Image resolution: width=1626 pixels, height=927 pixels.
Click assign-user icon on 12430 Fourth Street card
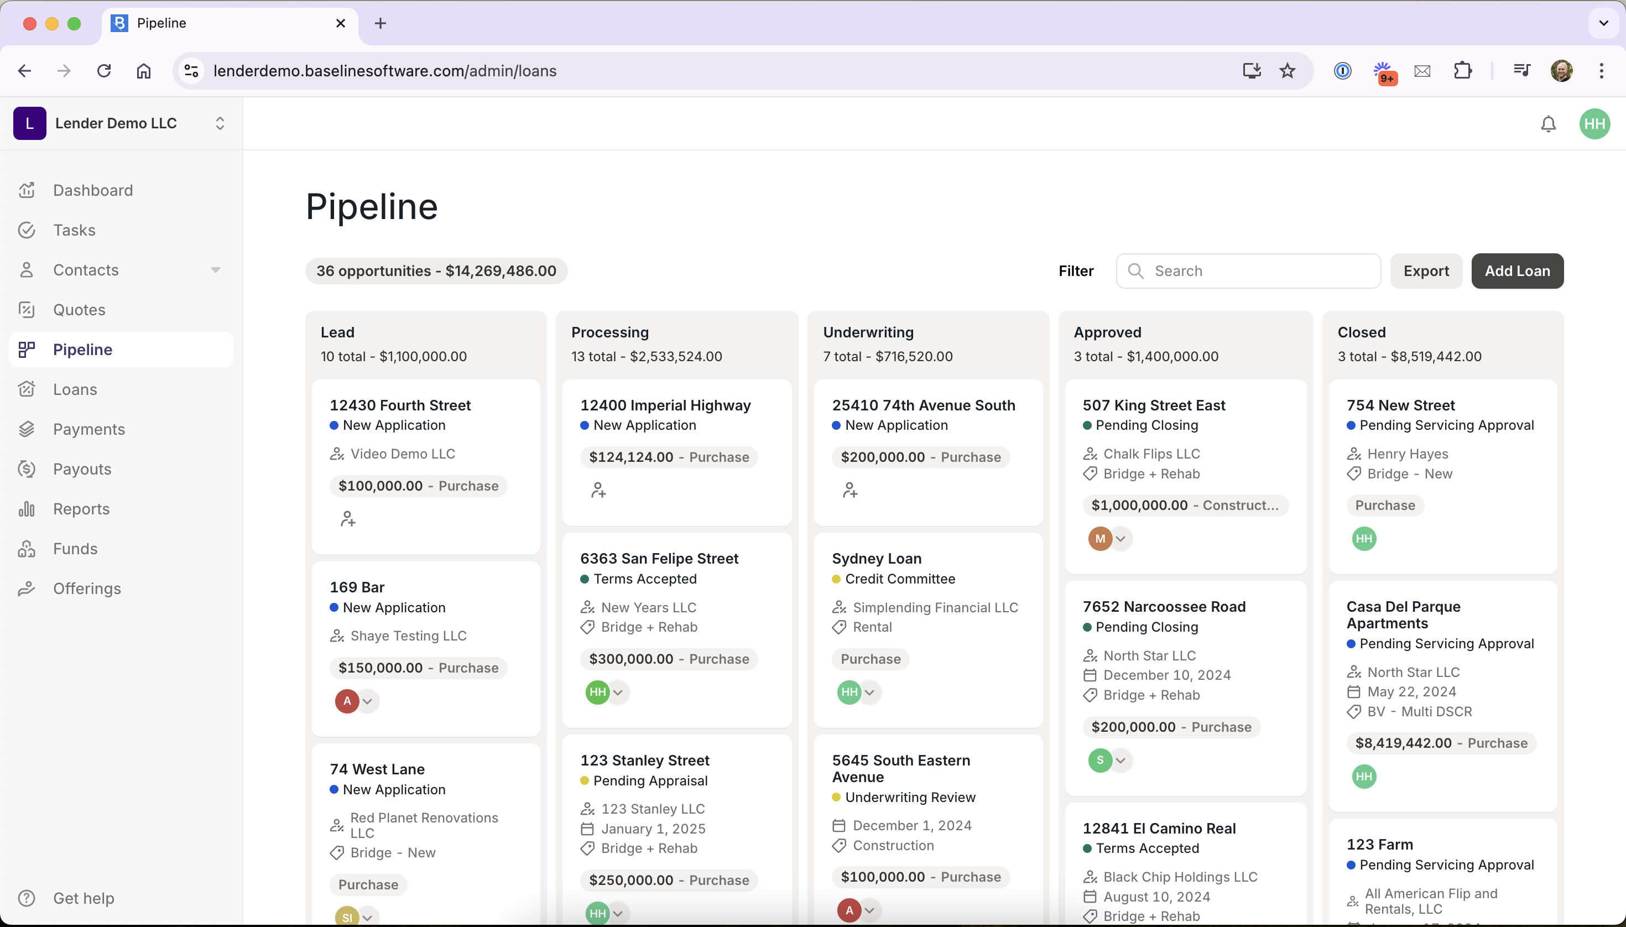click(348, 519)
